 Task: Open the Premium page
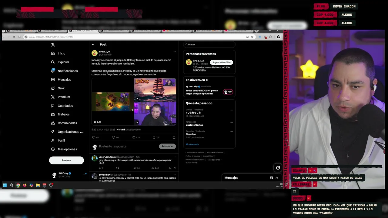pos(61,97)
